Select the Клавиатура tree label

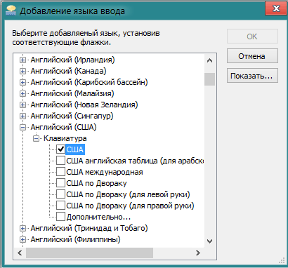point(65,138)
